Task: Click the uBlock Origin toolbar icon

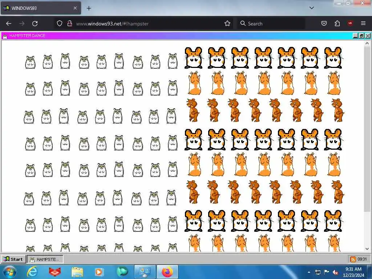Action: pos(350,23)
